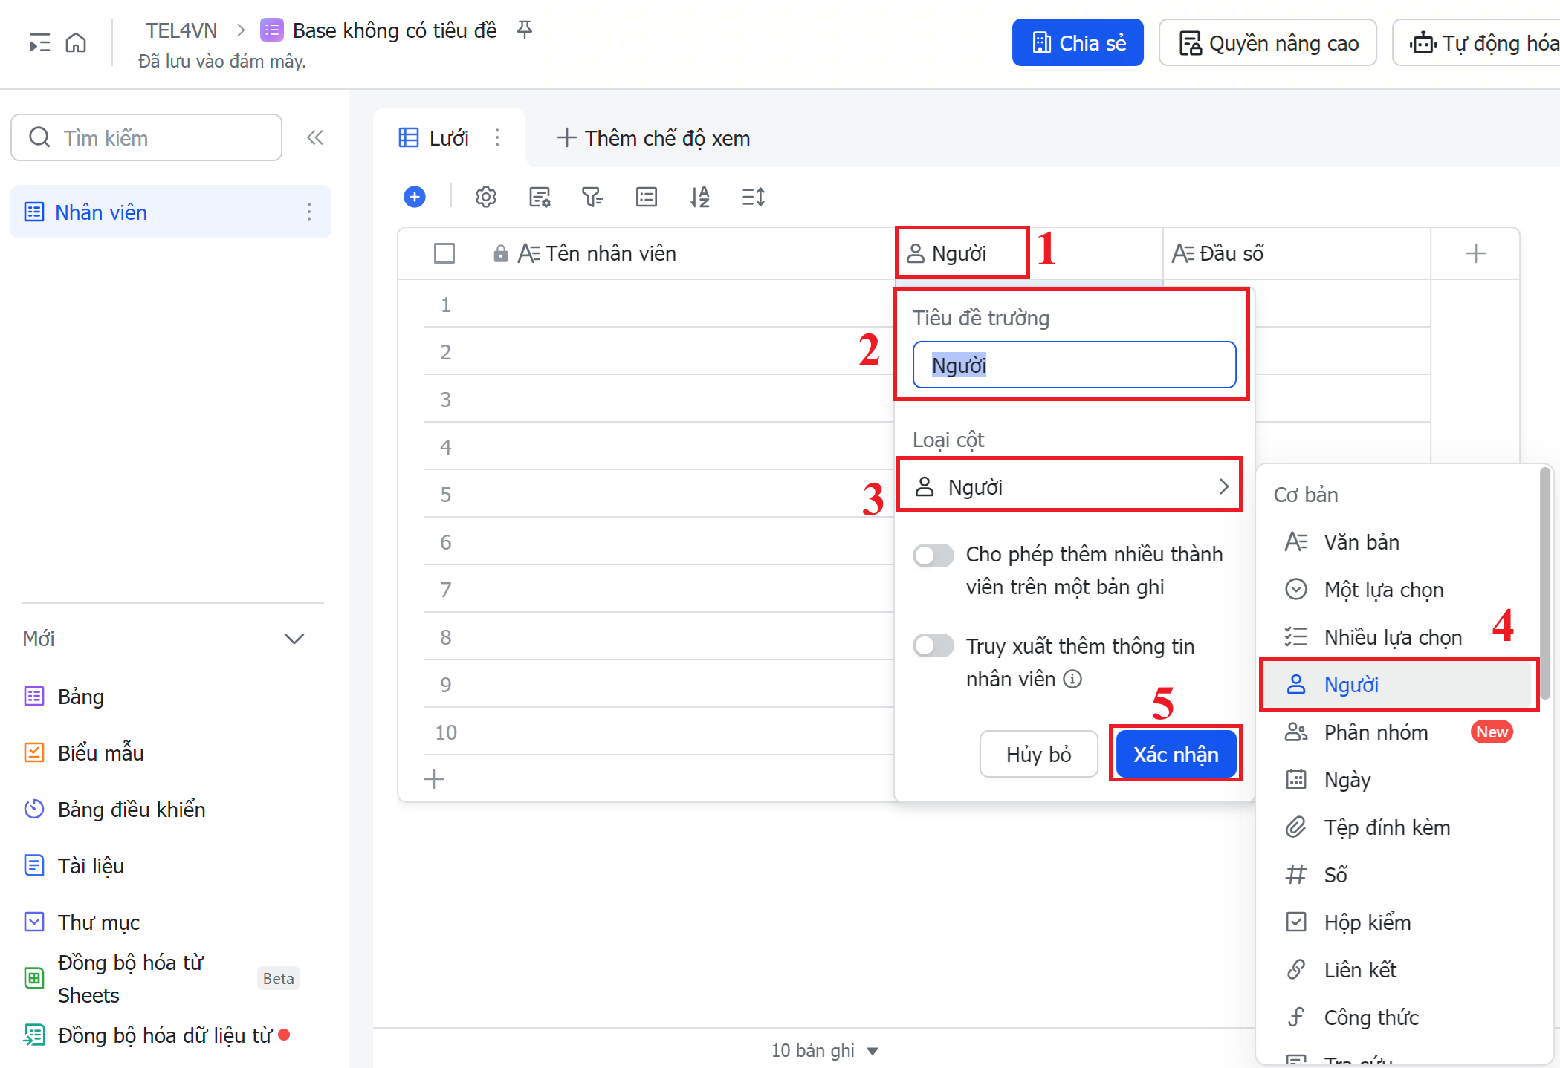Click the Hủy bỏ button

tap(1038, 754)
